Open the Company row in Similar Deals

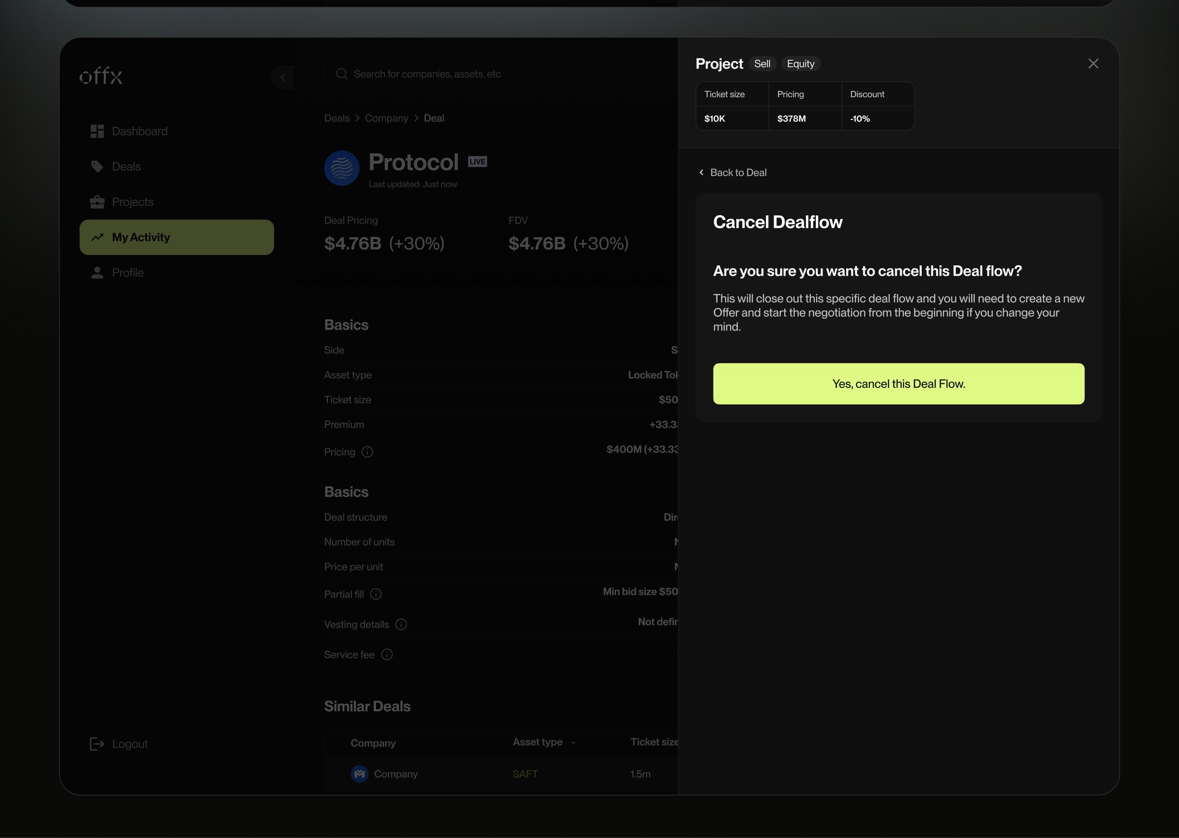pyautogui.click(x=395, y=774)
